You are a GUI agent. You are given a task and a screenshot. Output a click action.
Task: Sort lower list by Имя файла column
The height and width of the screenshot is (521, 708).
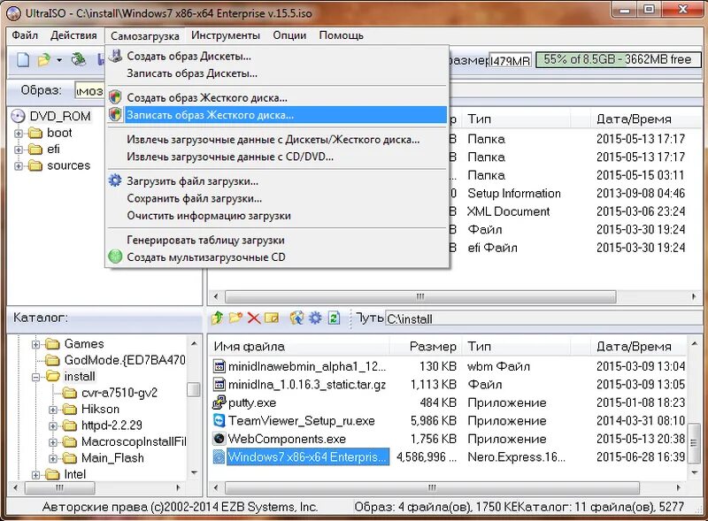click(x=299, y=346)
